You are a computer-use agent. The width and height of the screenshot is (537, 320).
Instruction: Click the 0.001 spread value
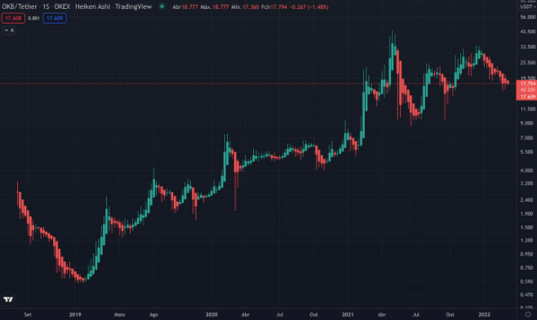click(x=33, y=19)
